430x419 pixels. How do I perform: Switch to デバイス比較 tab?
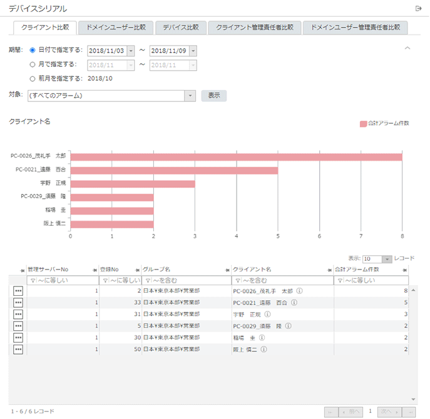pos(181,28)
